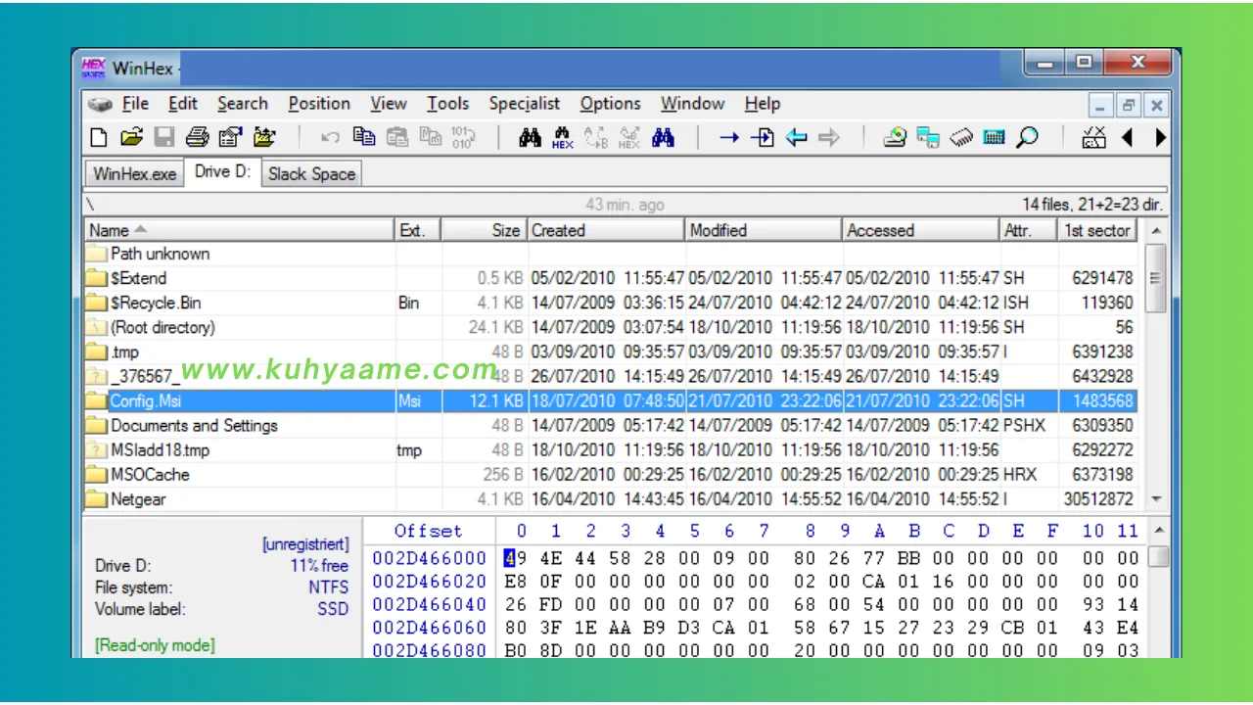Select the (Root directory) entry
1253x705 pixels.
click(x=611, y=327)
